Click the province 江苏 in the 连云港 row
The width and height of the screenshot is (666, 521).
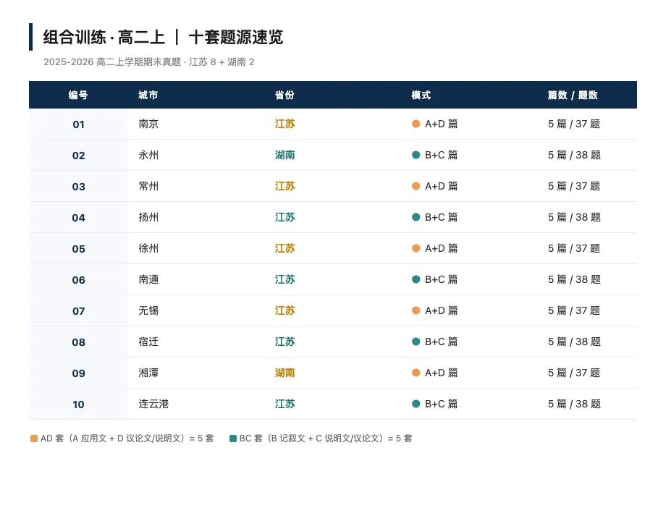(284, 404)
